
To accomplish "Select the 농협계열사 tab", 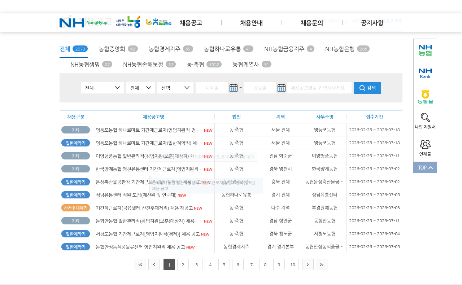I will 252,65.
